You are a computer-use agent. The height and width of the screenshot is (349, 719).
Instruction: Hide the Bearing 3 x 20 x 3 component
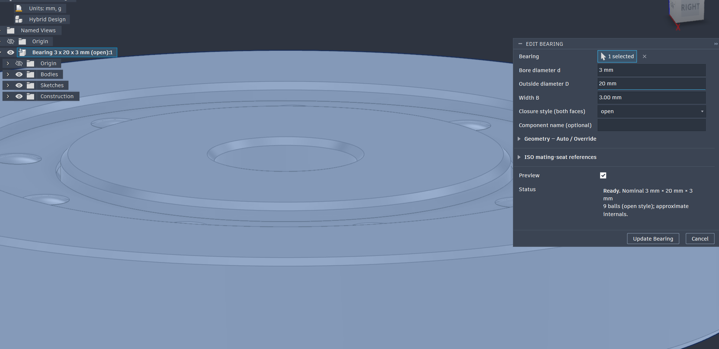(x=11, y=52)
